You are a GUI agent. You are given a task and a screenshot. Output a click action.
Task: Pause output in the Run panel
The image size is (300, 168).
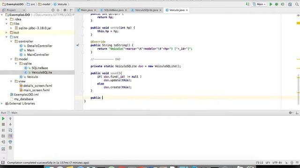(x=3, y=130)
